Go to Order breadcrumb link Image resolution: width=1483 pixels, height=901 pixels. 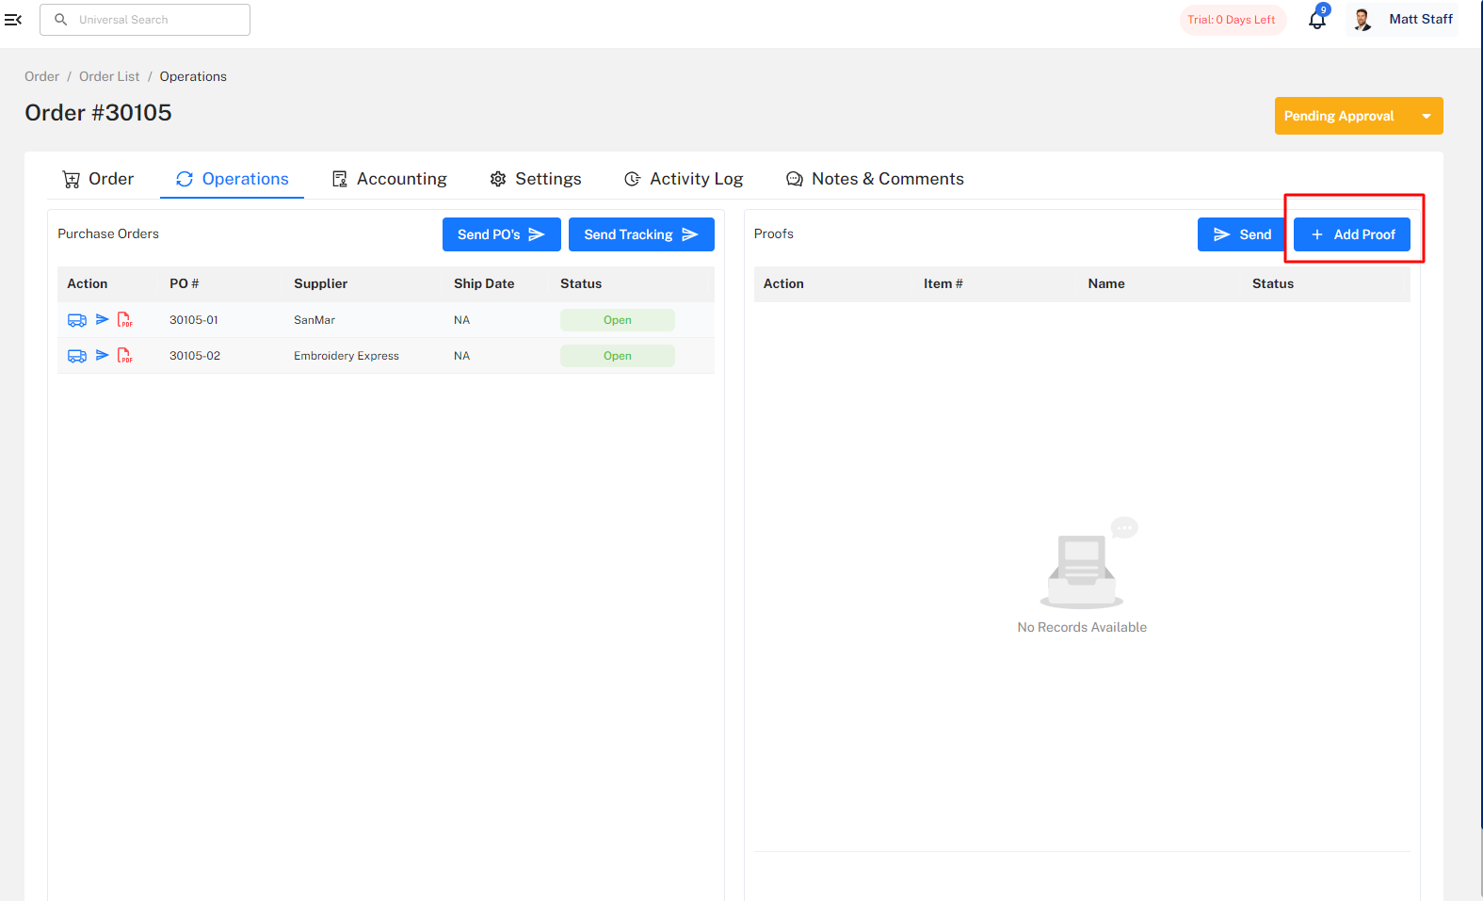(x=41, y=76)
